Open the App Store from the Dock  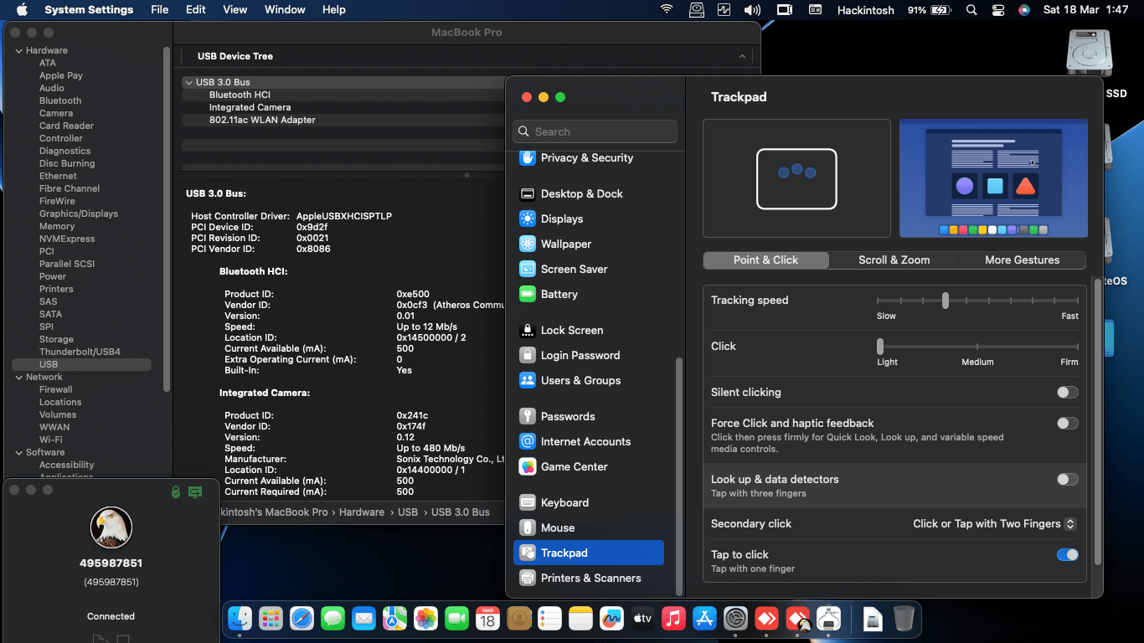coord(704,619)
